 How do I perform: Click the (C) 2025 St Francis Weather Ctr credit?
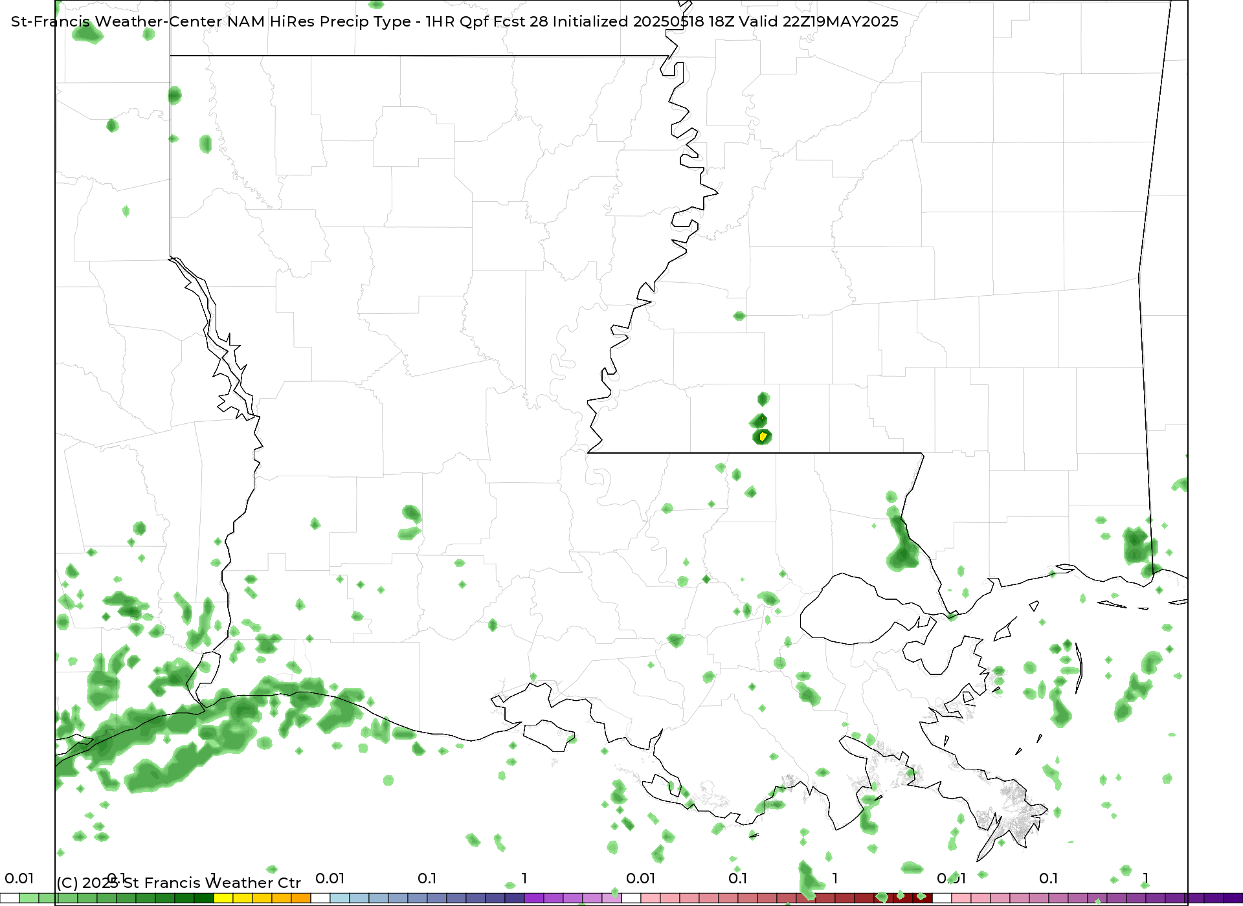179,883
